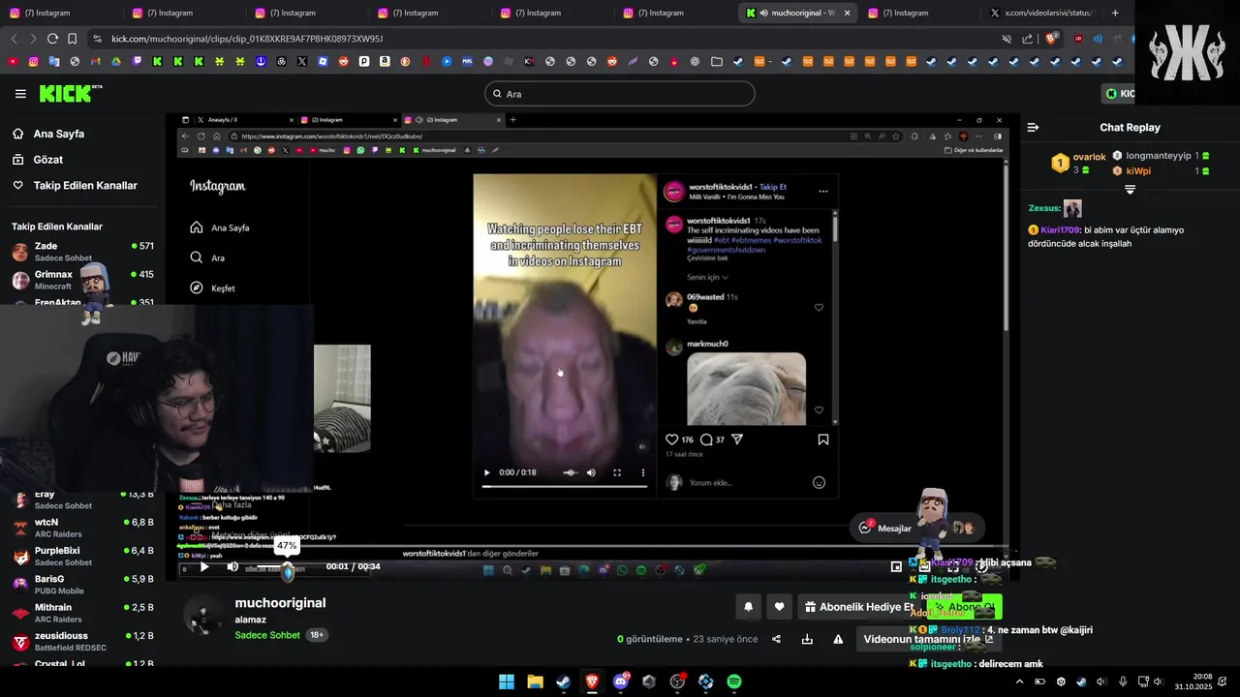1240x697 pixels.
Task: Show hidden system tray icons
Action: click(1019, 682)
